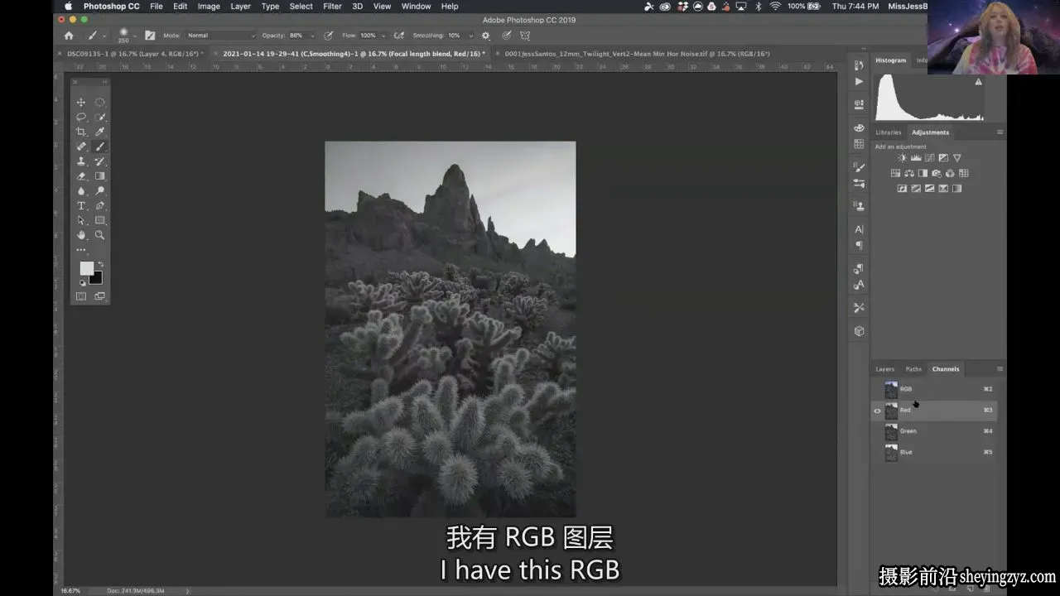Toggle pressure for opacity button
This screenshot has height=596, width=1060.
pos(328,36)
